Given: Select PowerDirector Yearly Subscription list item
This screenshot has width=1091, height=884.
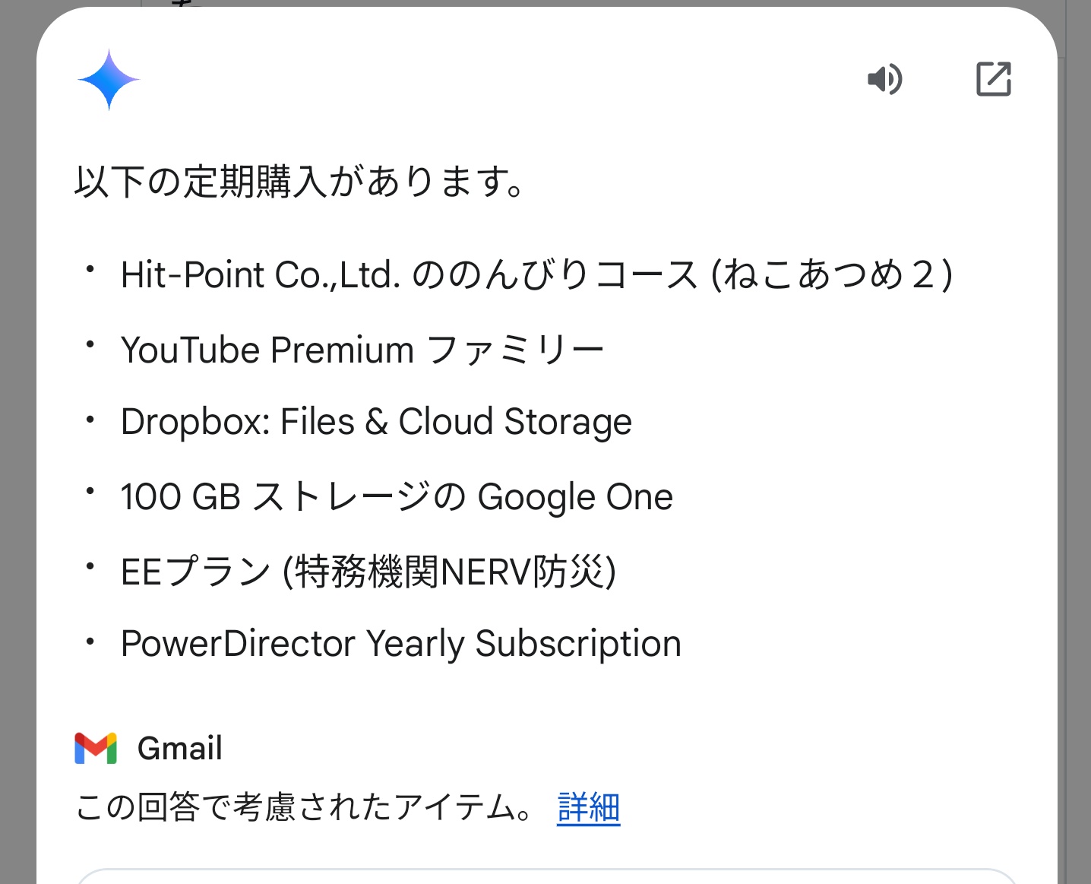Looking at the screenshot, I should (x=401, y=644).
